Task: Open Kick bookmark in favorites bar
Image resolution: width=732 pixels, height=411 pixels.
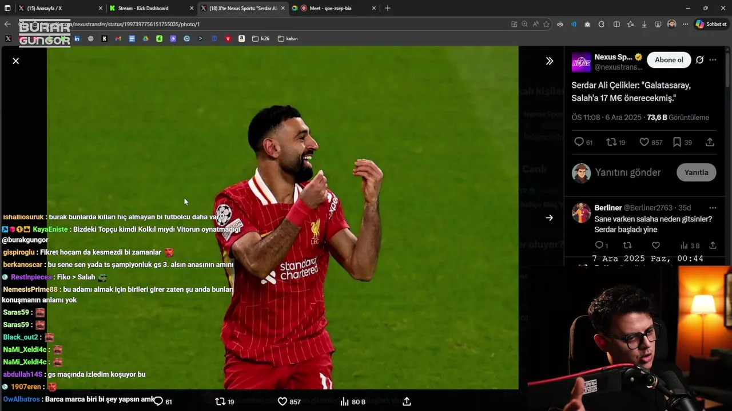Action: pos(104,39)
